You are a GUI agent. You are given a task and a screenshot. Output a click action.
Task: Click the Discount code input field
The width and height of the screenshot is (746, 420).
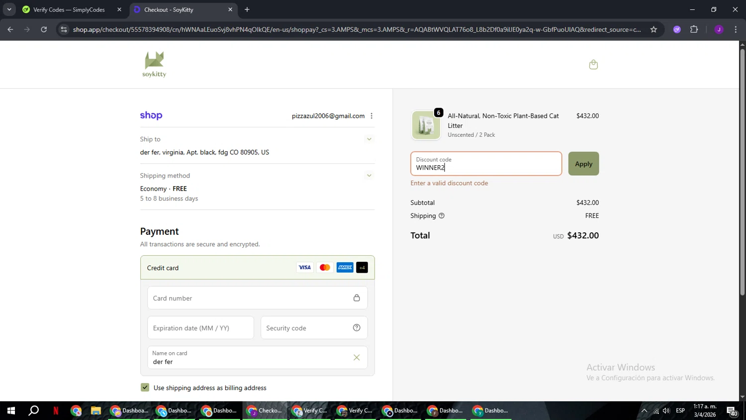(486, 164)
